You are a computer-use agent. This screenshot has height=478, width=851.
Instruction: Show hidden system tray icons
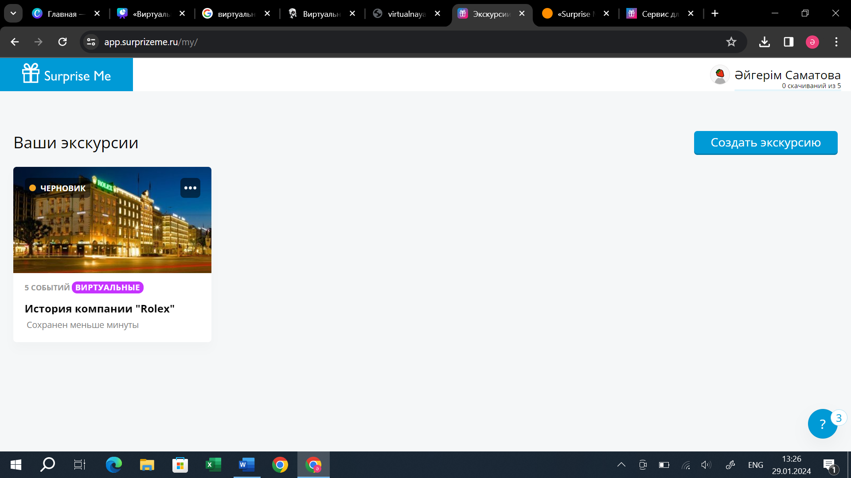click(x=621, y=465)
